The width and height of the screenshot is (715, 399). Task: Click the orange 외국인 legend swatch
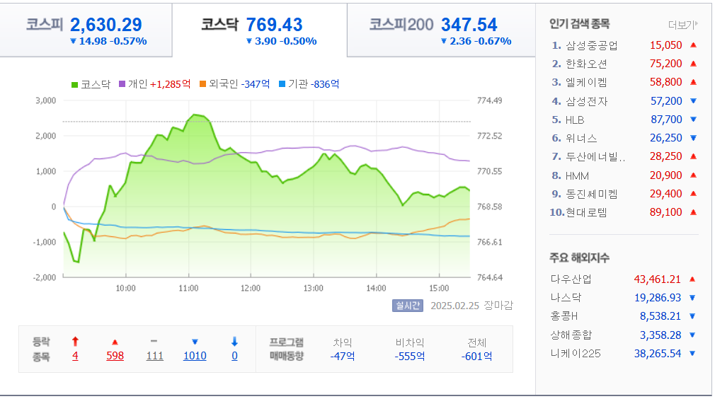coord(203,84)
